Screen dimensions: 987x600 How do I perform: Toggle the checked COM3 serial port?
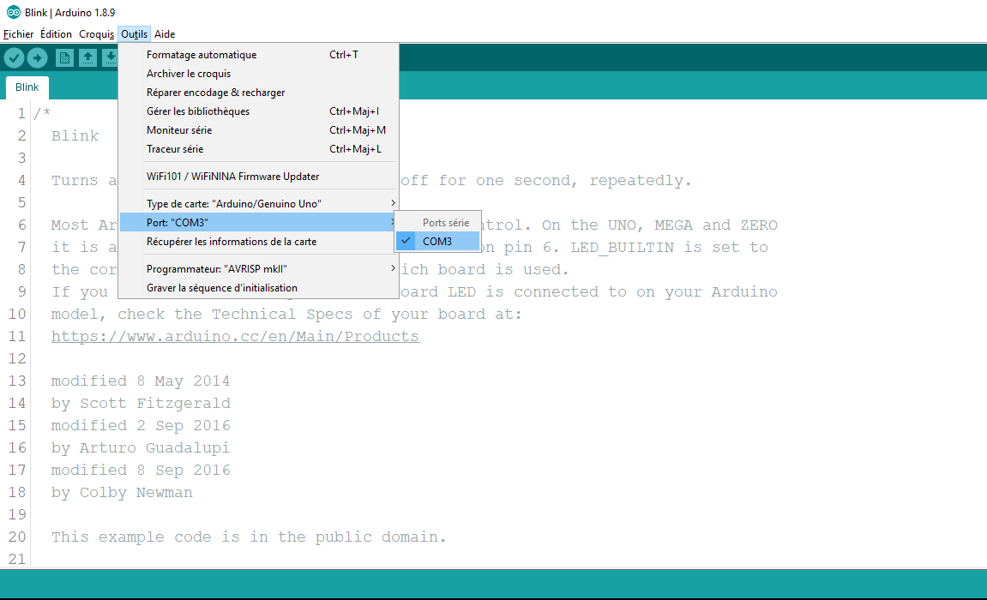[438, 241]
